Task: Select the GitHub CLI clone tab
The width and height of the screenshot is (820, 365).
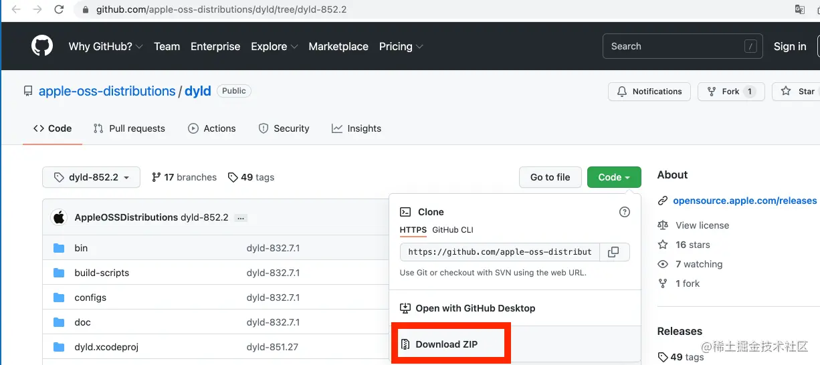Action: 453,230
